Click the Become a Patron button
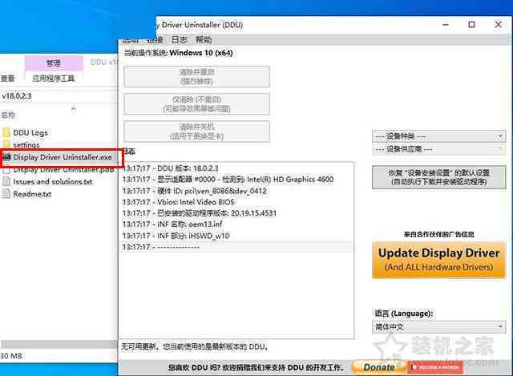Screen dimensions: 513x376 pos(436,367)
